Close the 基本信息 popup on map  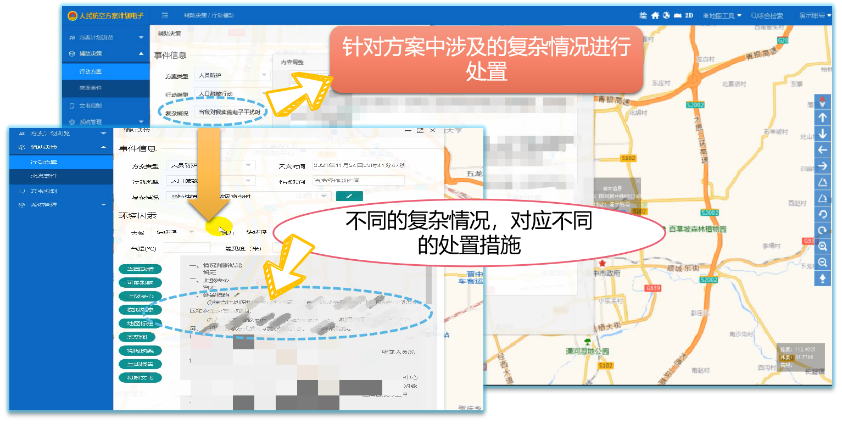(638, 181)
